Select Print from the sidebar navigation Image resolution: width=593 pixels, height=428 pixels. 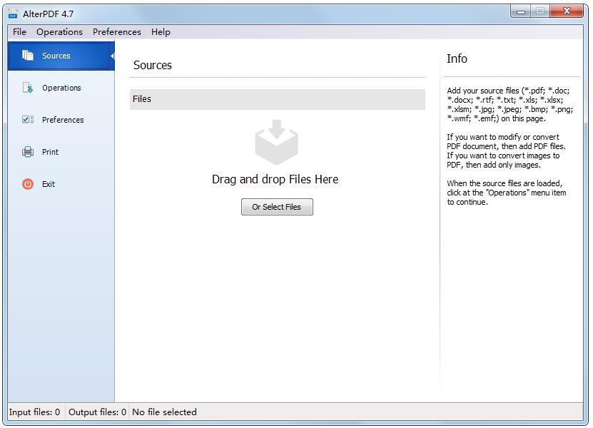pyautogui.click(x=49, y=151)
